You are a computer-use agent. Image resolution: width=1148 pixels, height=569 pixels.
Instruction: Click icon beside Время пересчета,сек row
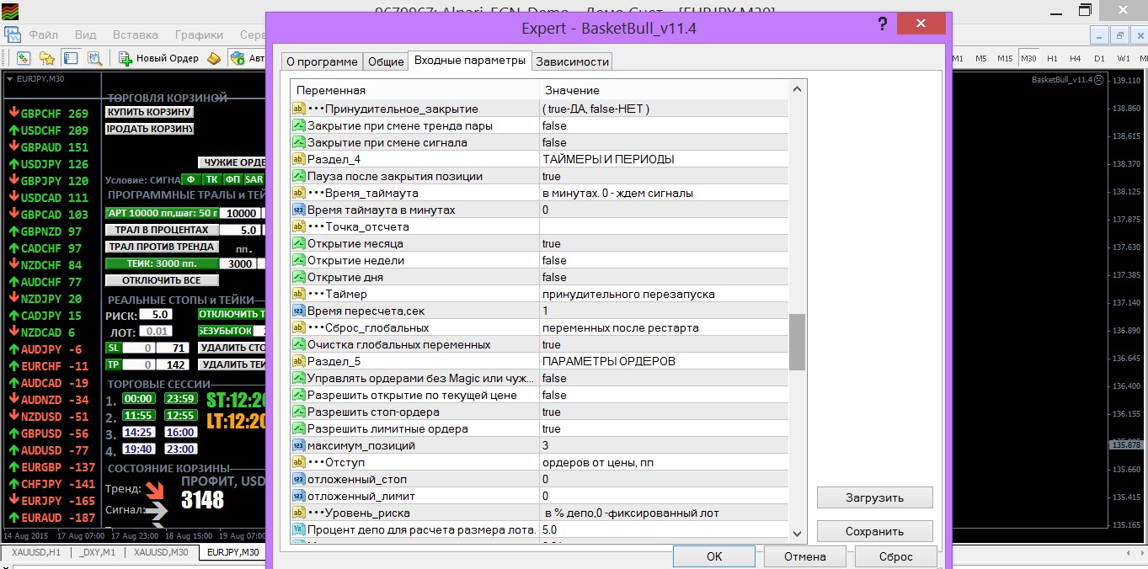298,311
